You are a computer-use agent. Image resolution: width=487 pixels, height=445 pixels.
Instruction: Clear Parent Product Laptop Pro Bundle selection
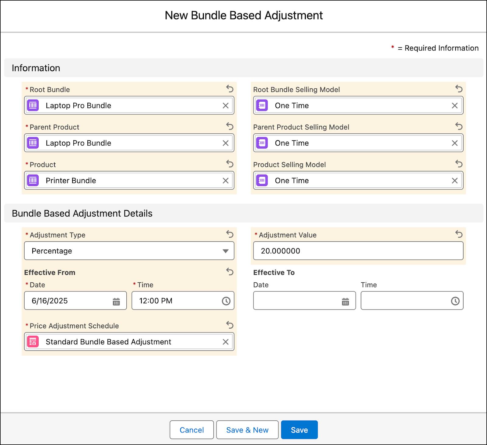coord(226,143)
